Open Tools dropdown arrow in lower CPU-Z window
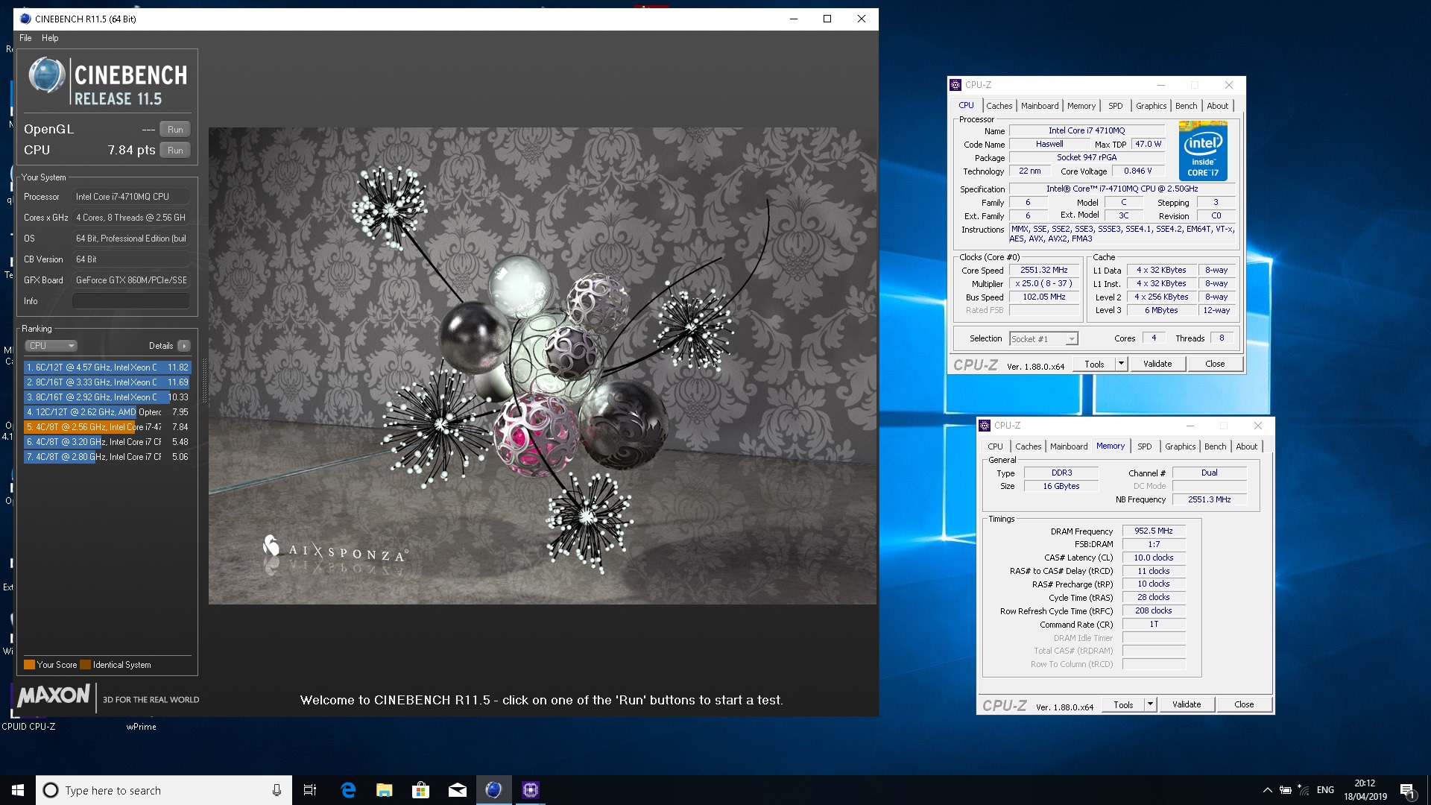The width and height of the screenshot is (1431, 805). (x=1150, y=704)
